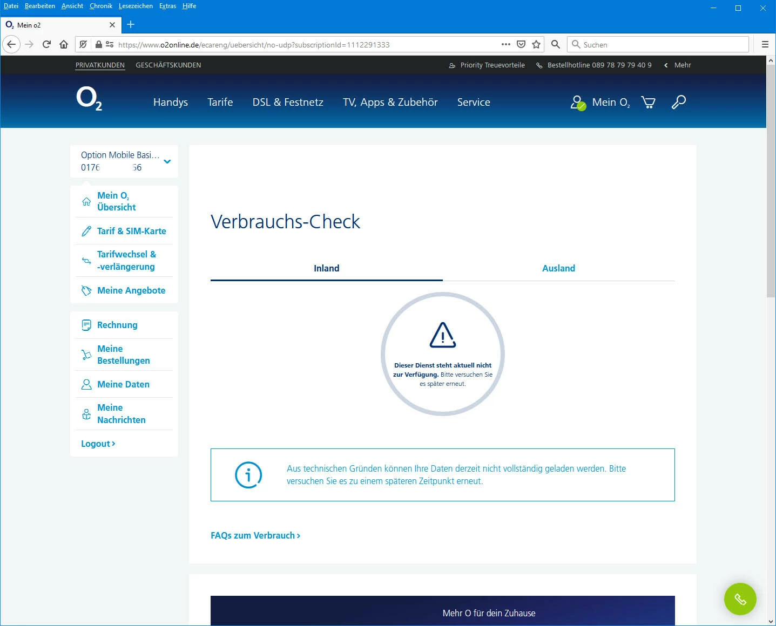The width and height of the screenshot is (776, 626).
Task: Click the Bestellhotline 089 78 79 79 40 9 text
Action: 599,65
